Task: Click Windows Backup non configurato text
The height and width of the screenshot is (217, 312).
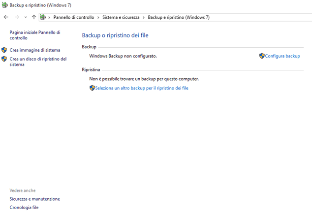Action: pyautogui.click(x=123, y=56)
